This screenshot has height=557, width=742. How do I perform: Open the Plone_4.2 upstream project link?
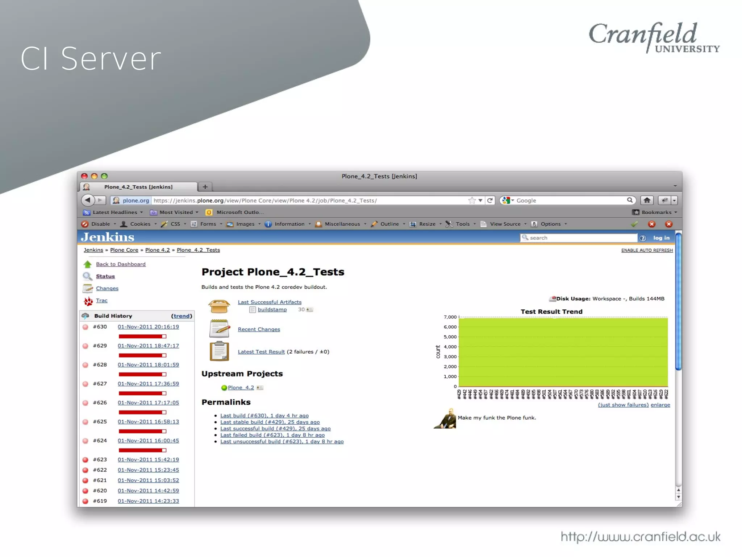[x=241, y=388]
